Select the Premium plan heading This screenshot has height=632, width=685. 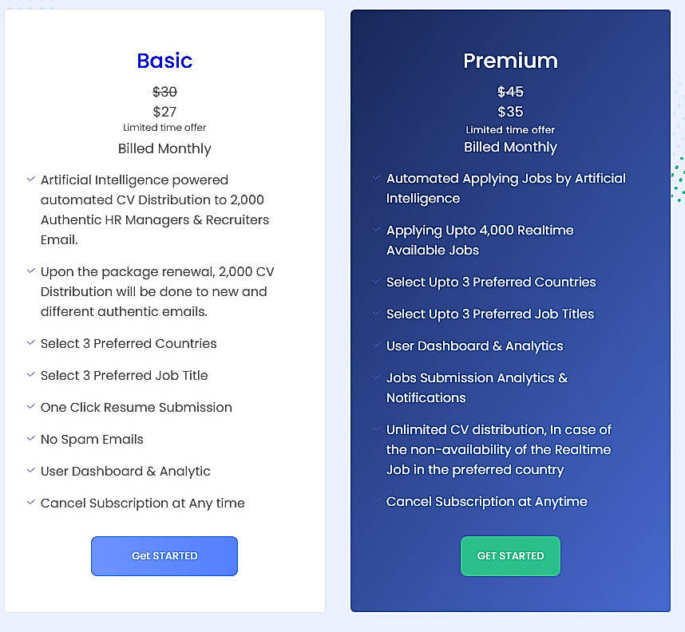(510, 61)
